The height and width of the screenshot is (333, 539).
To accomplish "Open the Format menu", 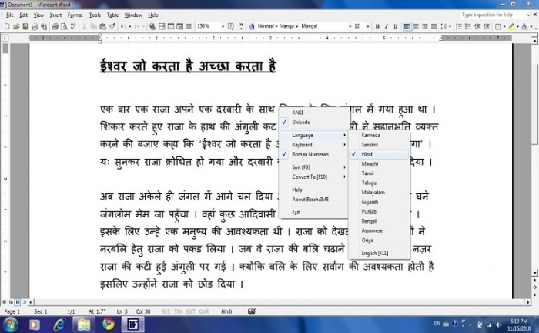I will pyautogui.click(x=75, y=15).
